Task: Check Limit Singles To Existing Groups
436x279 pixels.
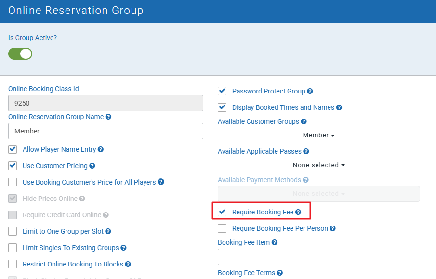Action: pyautogui.click(x=13, y=248)
